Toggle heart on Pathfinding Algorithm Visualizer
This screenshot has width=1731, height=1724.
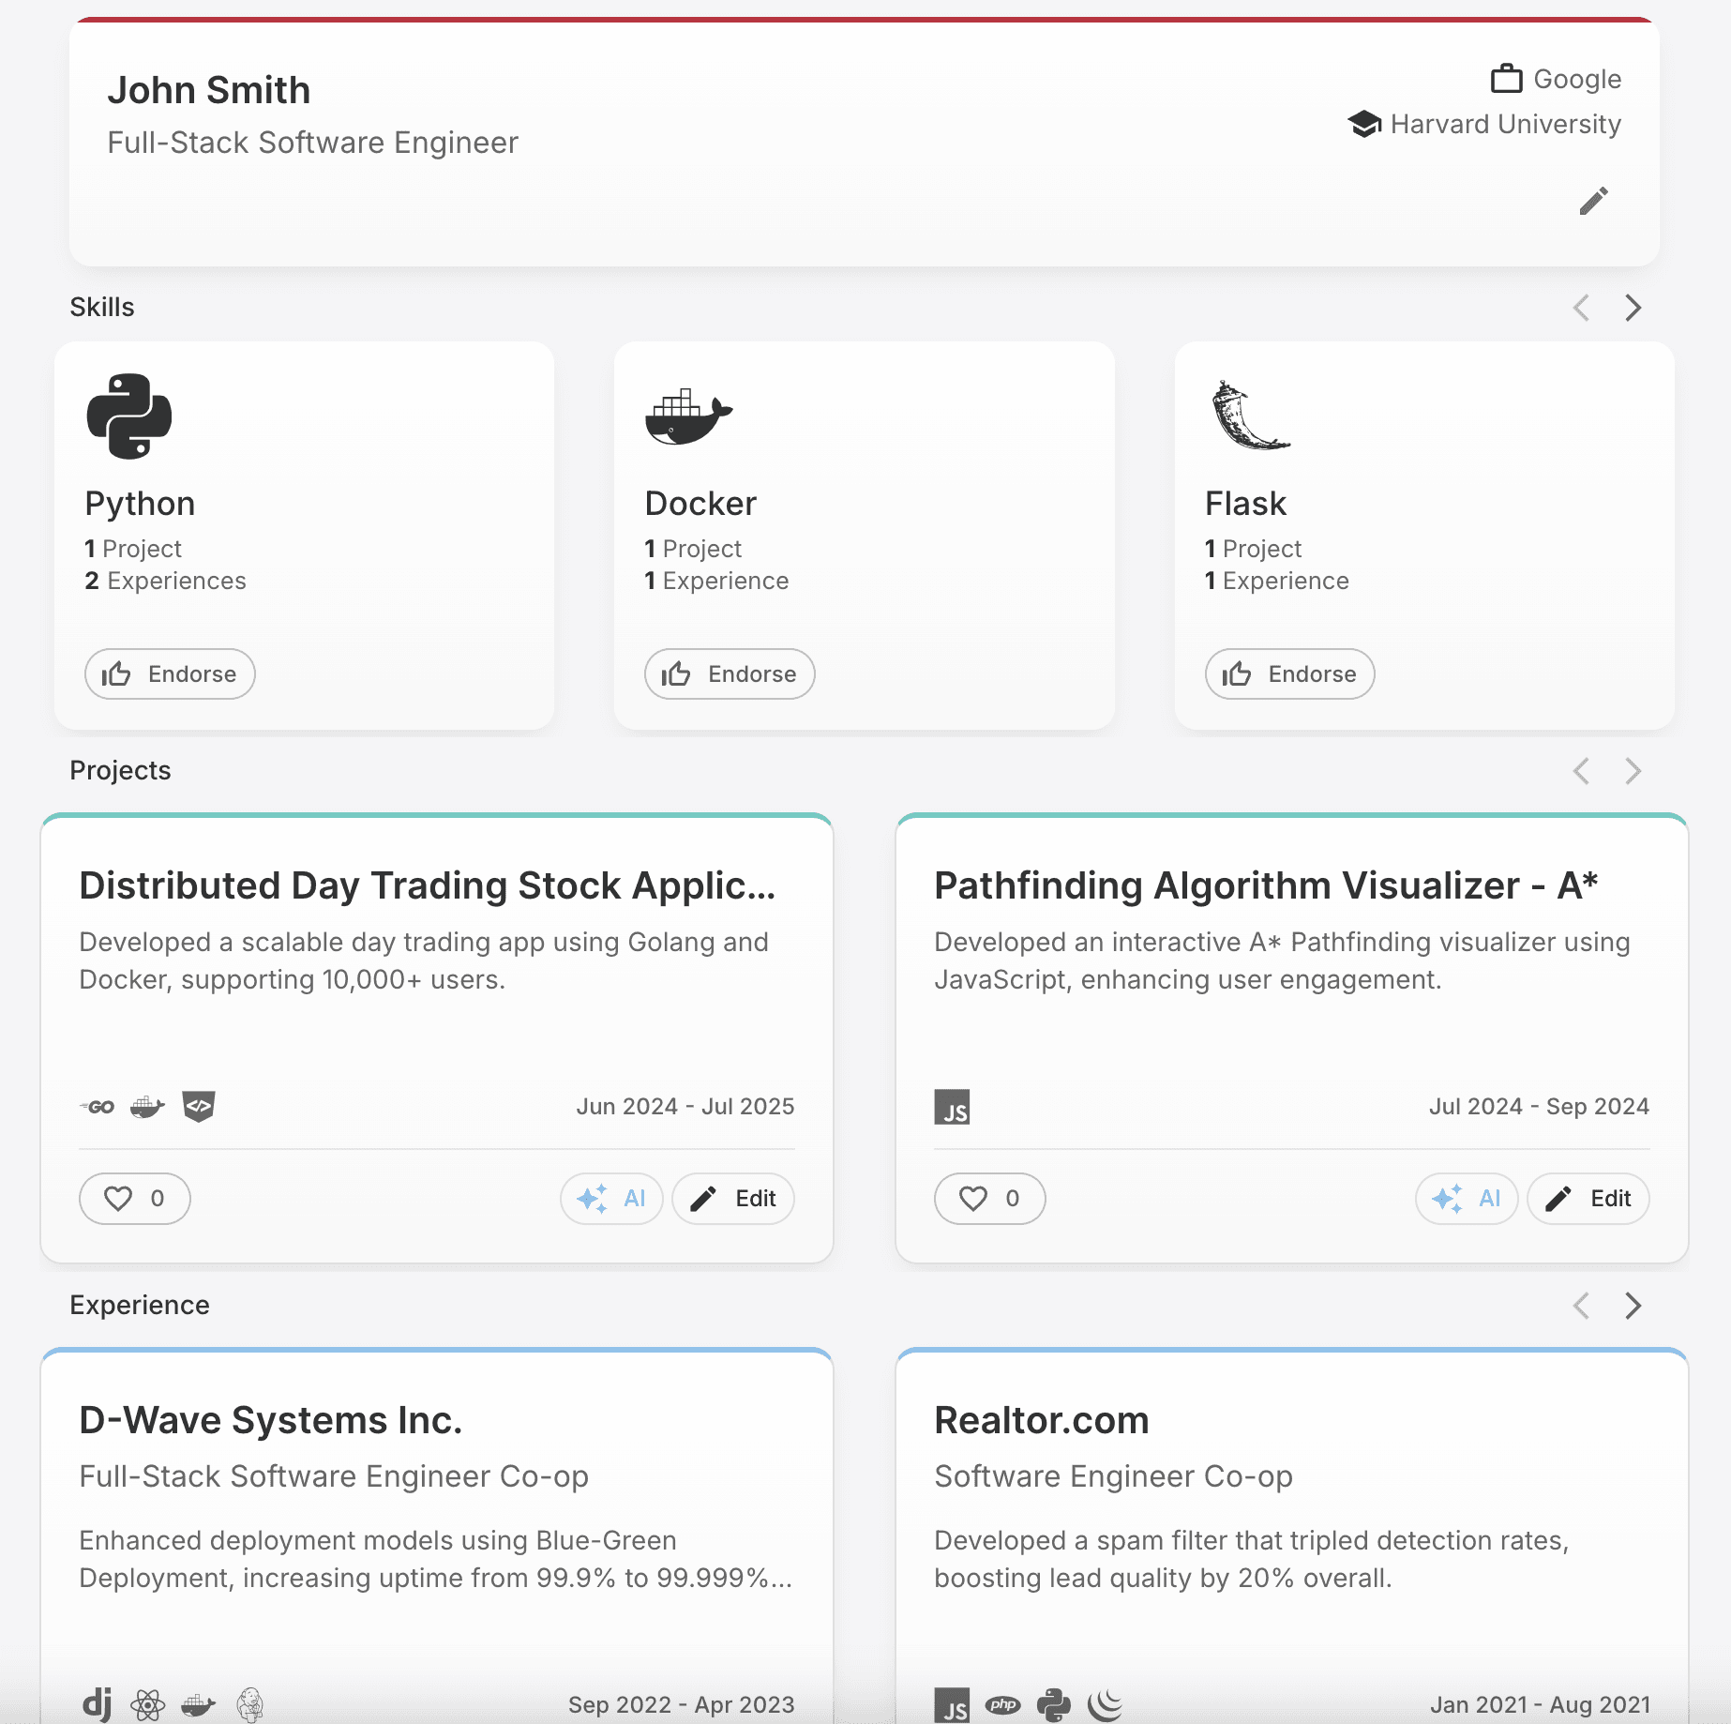click(x=990, y=1199)
